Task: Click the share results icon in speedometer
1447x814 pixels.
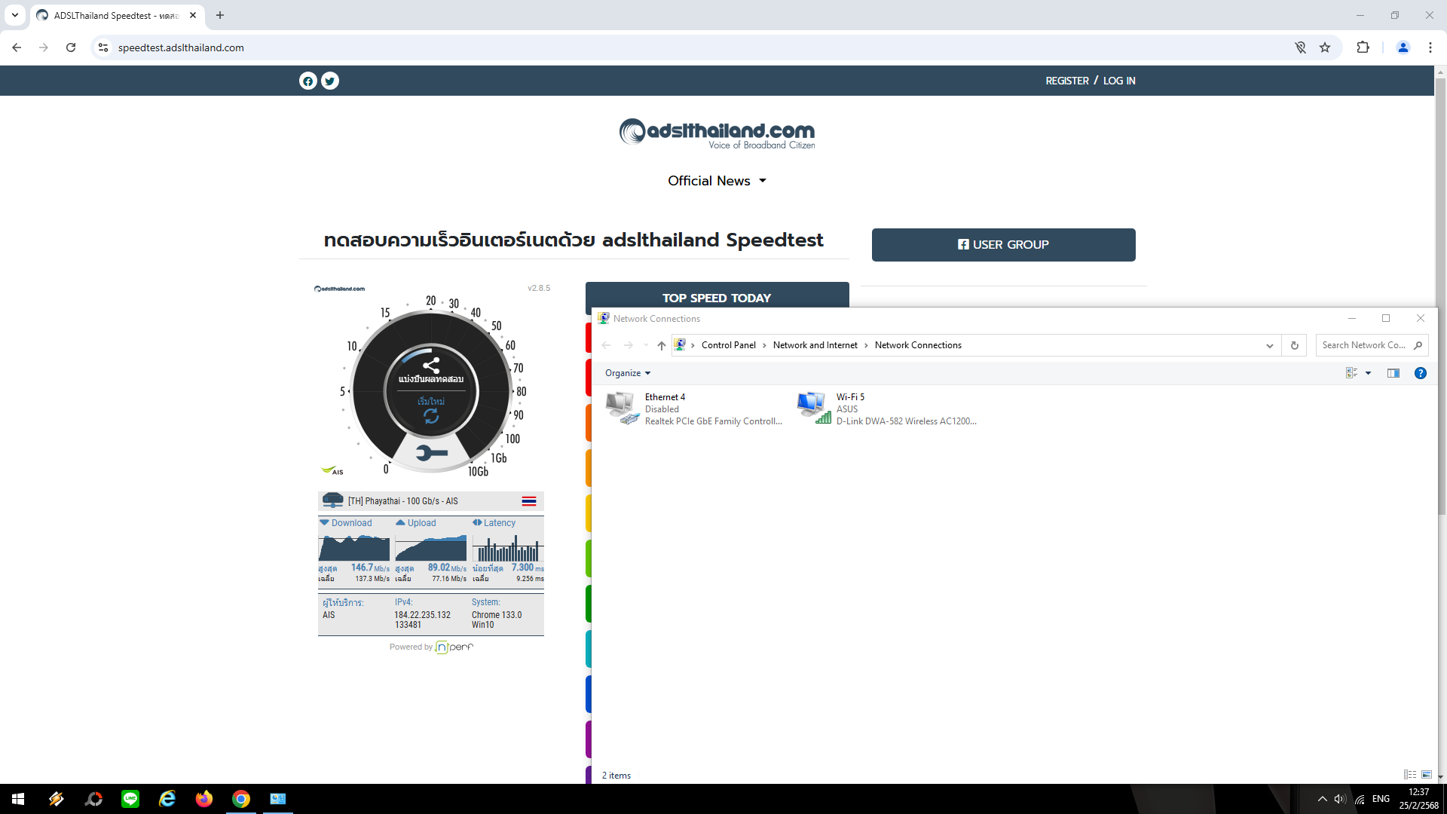Action: pos(431,365)
